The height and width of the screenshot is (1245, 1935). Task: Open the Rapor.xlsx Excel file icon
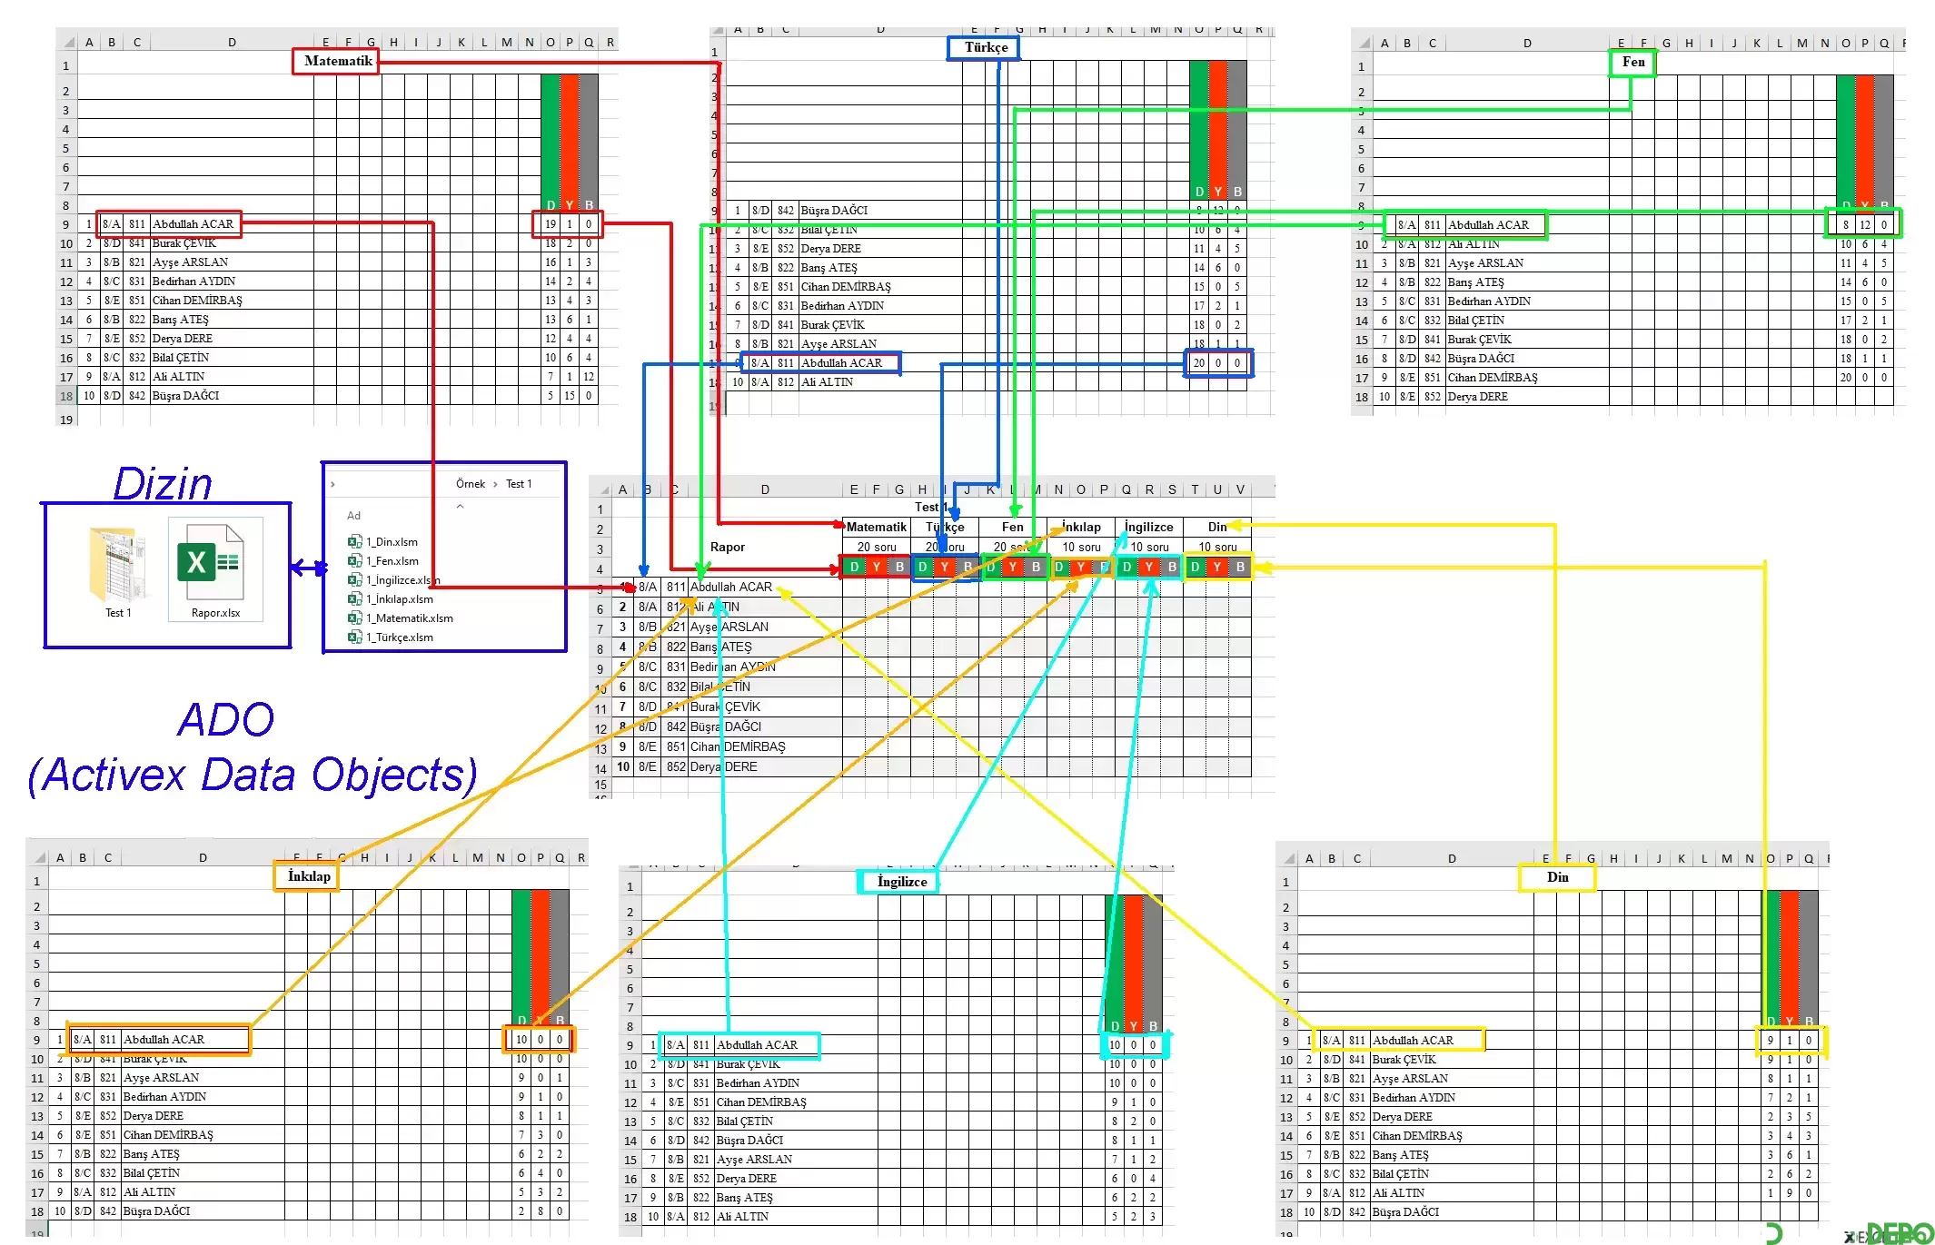coord(215,562)
